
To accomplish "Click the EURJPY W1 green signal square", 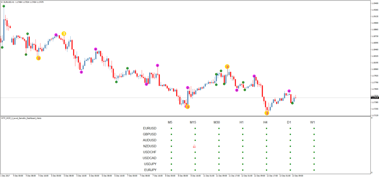I will pos(314,170).
